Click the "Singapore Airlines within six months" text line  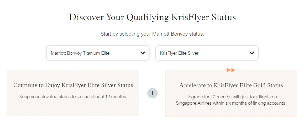pyautogui.click(x=231, y=103)
